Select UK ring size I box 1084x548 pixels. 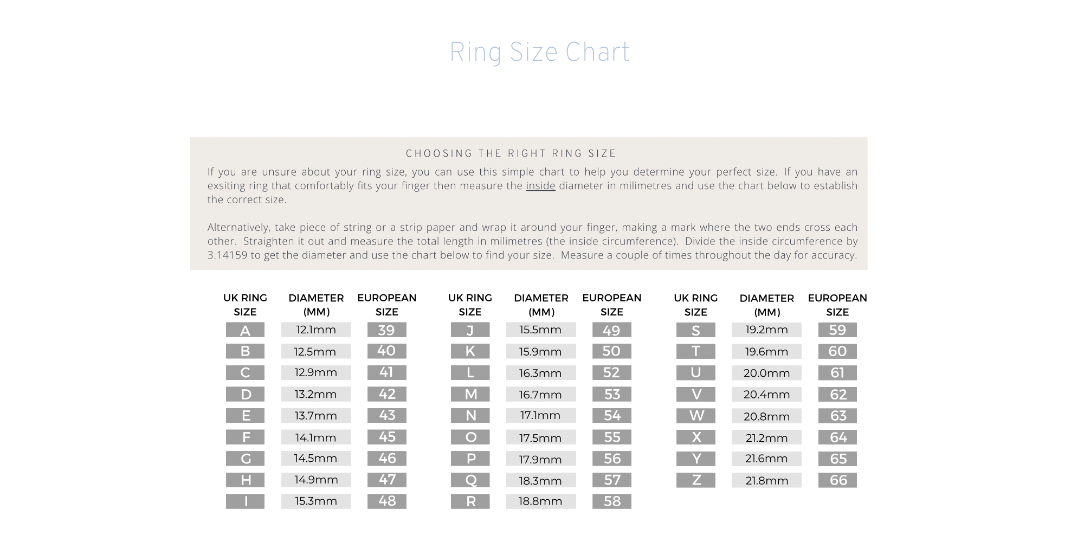(245, 501)
